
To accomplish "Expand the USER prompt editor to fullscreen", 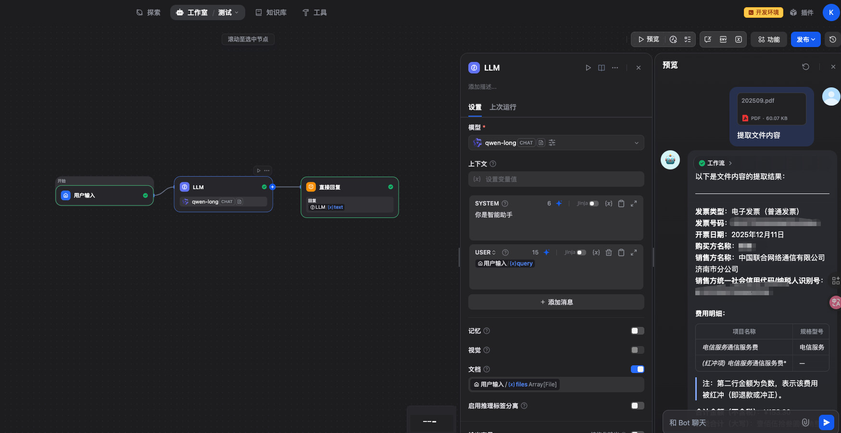I will tap(634, 253).
